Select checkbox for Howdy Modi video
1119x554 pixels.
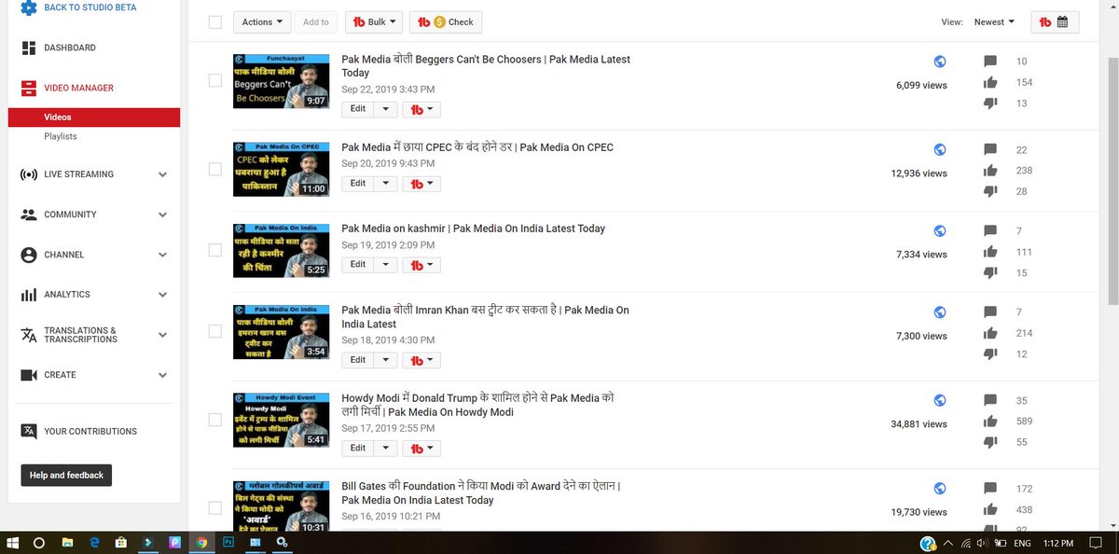click(215, 420)
